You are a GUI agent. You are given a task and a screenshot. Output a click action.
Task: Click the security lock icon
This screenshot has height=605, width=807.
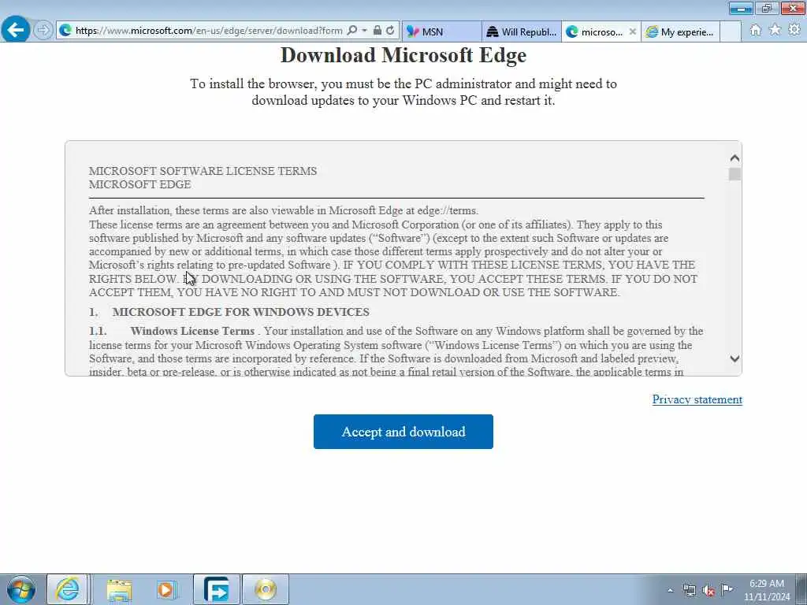pyautogui.click(x=377, y=31)
